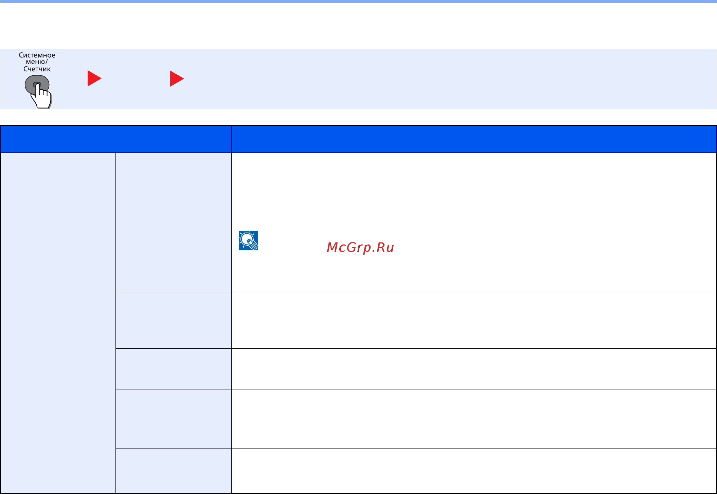Click the white description cell containing the lightbulb
The height and width of the screenshot is (494, 717).
point(474,223)
